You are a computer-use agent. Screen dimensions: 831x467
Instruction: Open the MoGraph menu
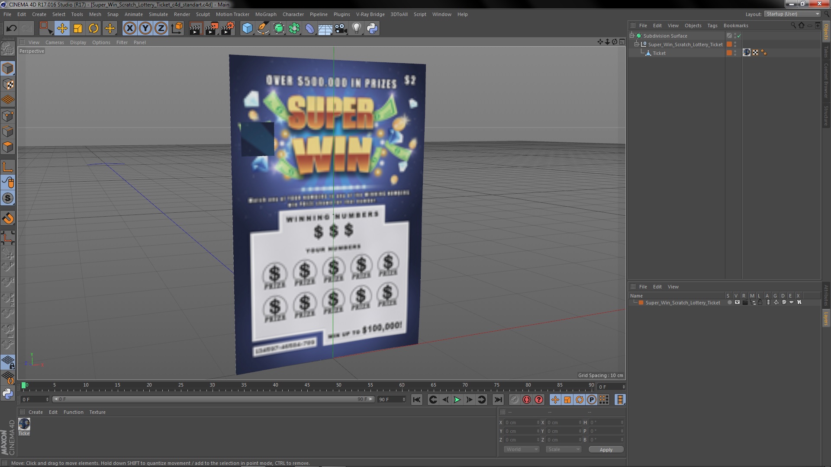click(265, 14)
